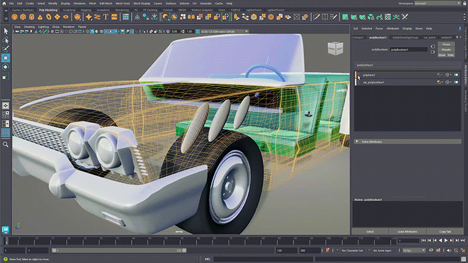
Task: Click the Load Attributes button
Action: (x=407, y=231)
